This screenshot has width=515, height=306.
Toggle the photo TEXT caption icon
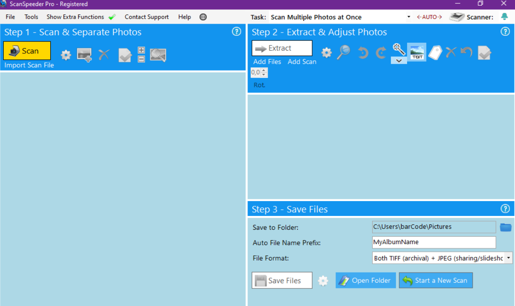pos(417,52)
